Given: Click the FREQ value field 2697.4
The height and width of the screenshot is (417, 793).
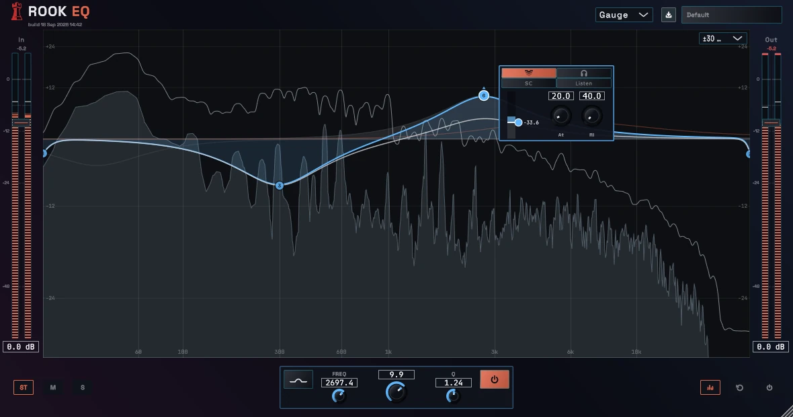Looking at the screenshot, I should (339, 383).
